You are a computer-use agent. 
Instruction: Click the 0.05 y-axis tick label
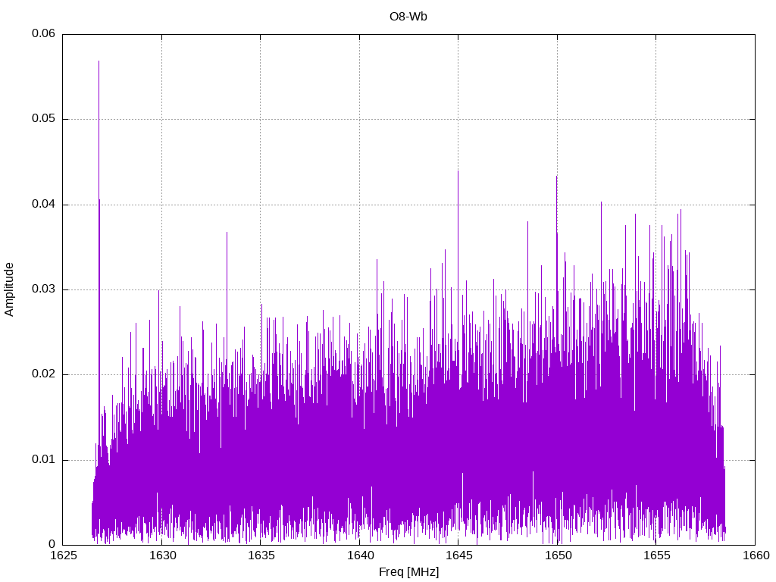[x=43, y=119]
